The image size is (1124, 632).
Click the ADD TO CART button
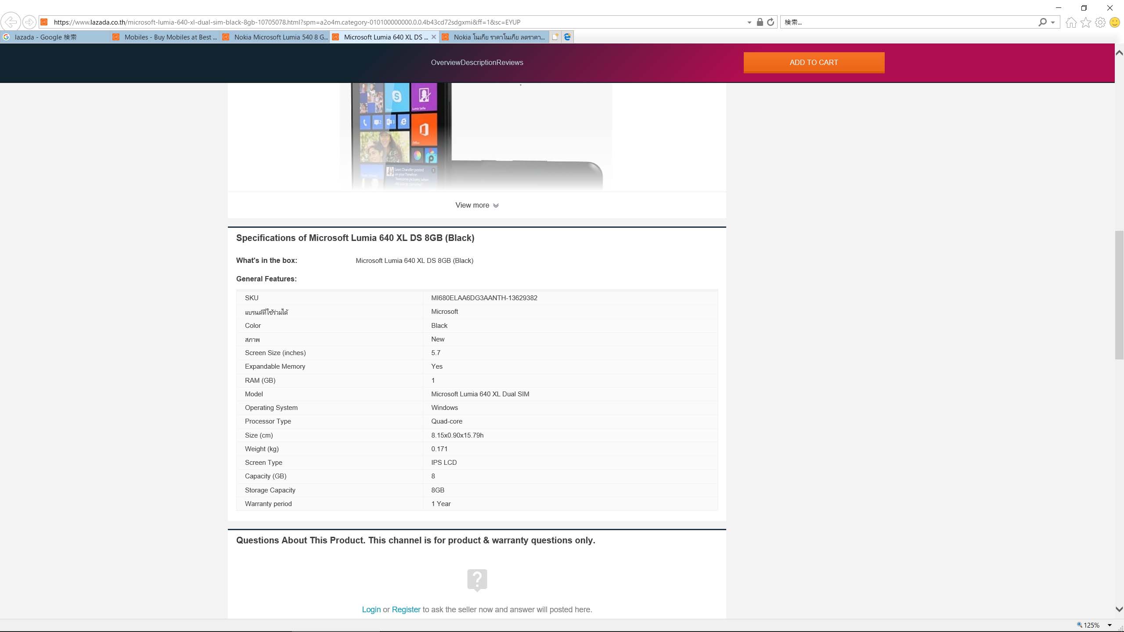[x=814, y=62]
